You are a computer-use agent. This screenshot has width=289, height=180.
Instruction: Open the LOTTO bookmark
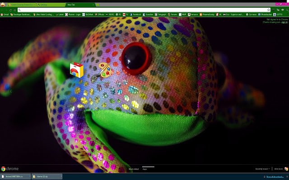278,14
